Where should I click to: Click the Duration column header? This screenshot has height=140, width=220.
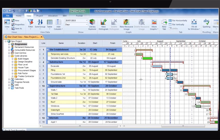pyautogui.click(x=81, y=43)
